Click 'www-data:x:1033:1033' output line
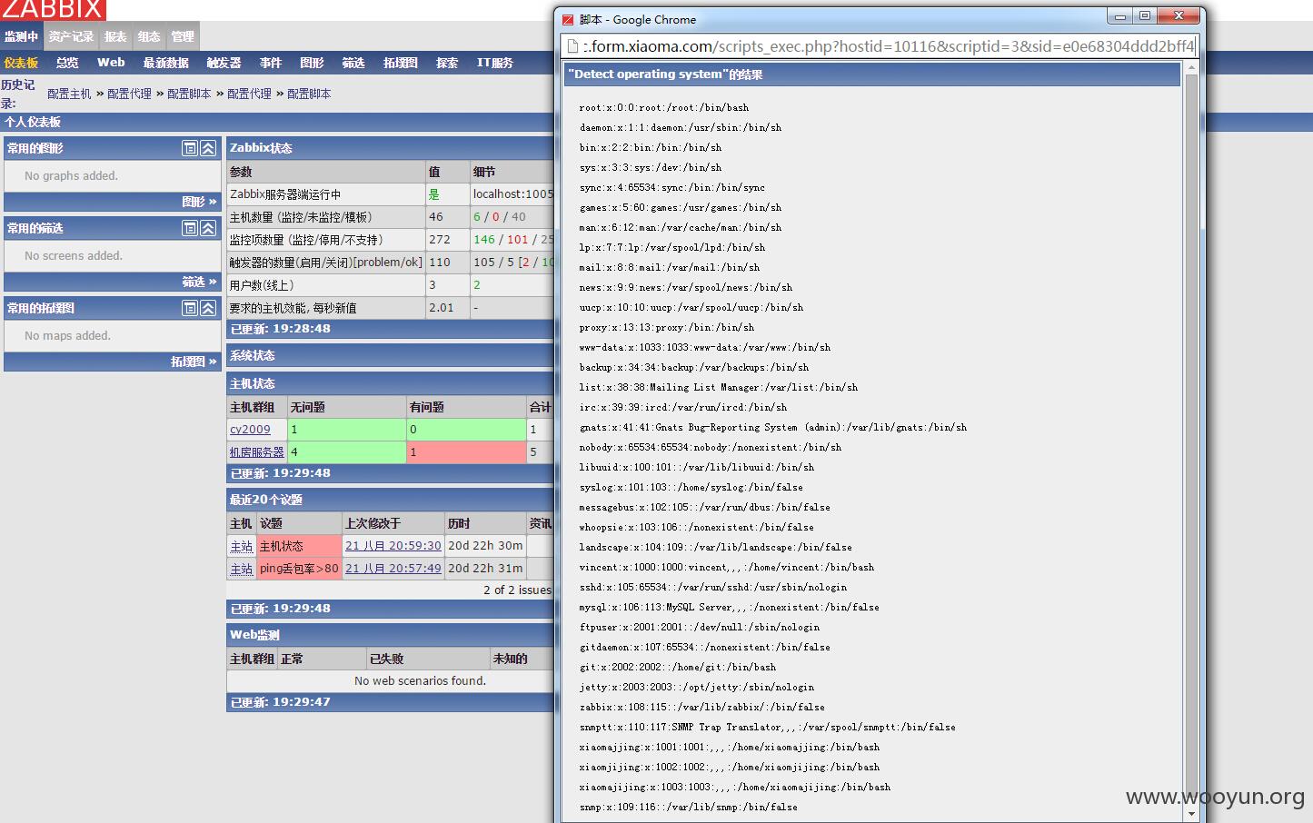 [x=705, y=347]
